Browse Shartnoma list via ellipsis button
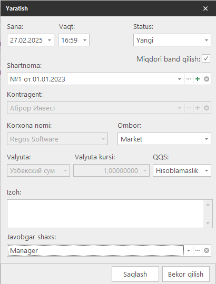This screenshot has height=284, width=216. (189, 79)
